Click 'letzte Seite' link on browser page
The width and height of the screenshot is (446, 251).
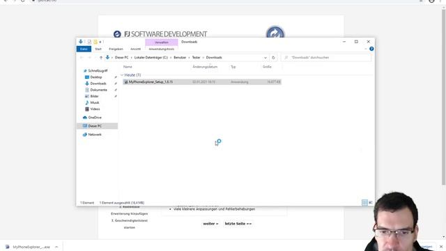(238, 224)
